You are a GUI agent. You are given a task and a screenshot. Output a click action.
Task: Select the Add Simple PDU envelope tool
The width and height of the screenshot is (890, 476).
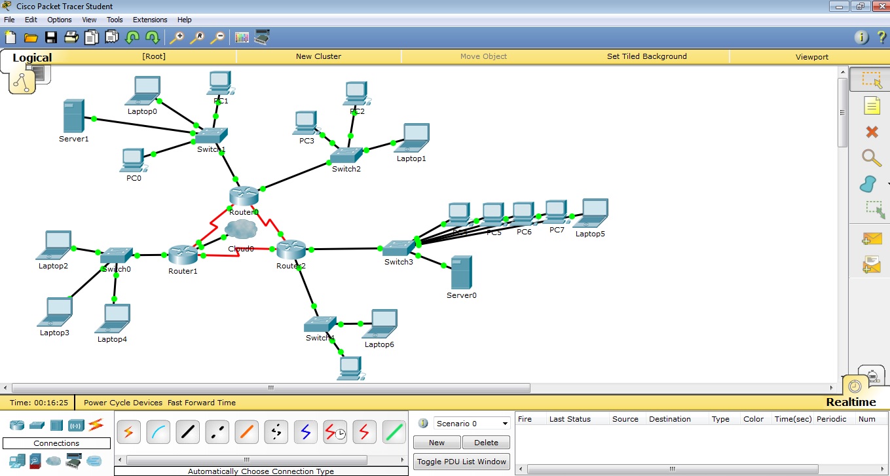871,238
